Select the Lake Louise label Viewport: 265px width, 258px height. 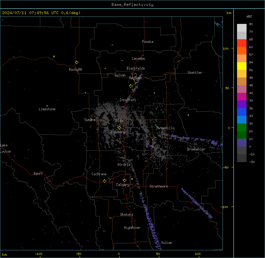tap(6, 148)
